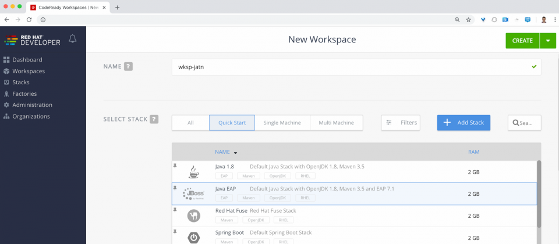Click the stack list scrollbar
Viewport: 559px width, 244px height.
click(x=539, y=194)
